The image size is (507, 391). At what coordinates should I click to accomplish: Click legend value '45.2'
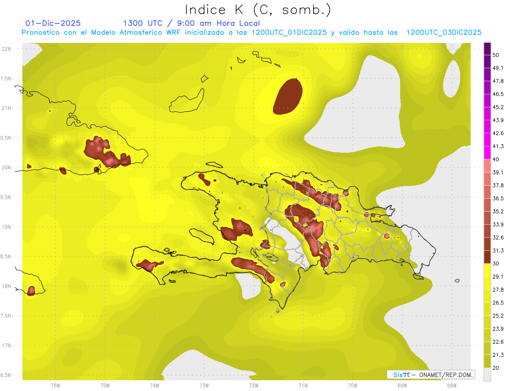coord(498,107)
